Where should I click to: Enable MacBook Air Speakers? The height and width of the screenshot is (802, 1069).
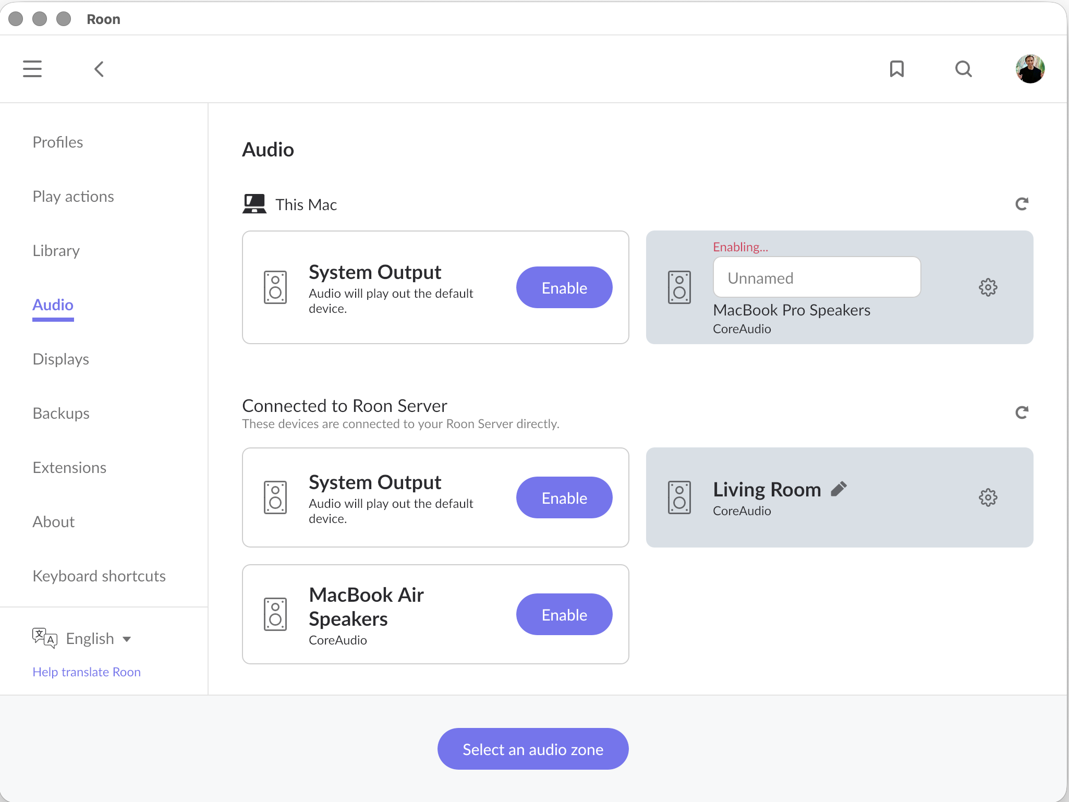564,614
